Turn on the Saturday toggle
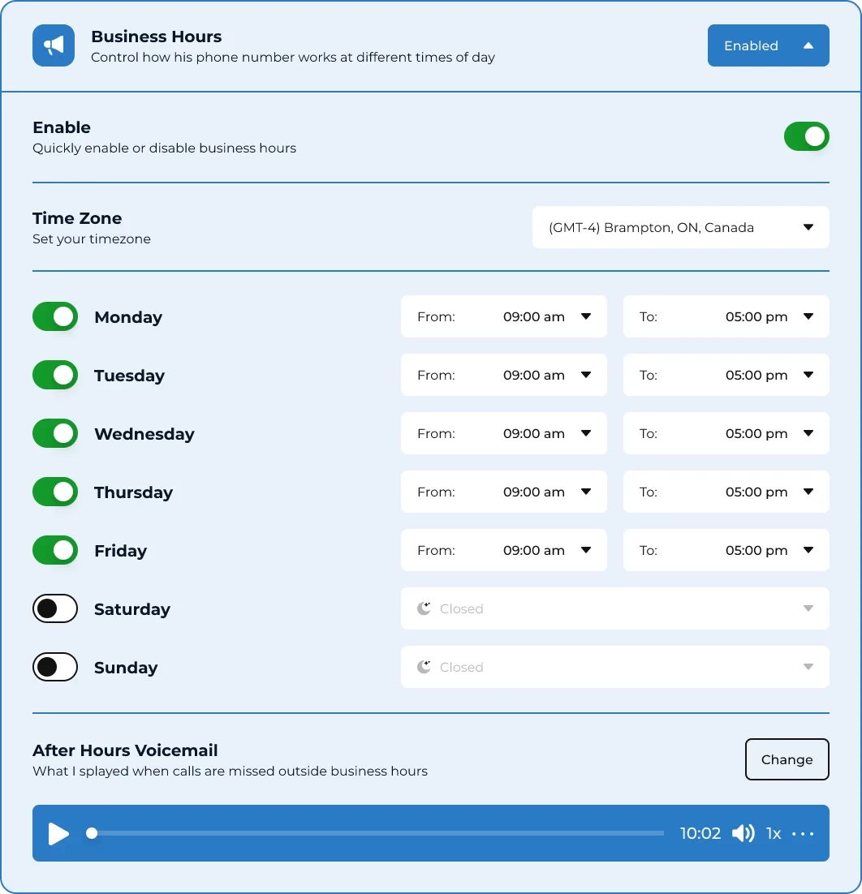 point(54,608)
